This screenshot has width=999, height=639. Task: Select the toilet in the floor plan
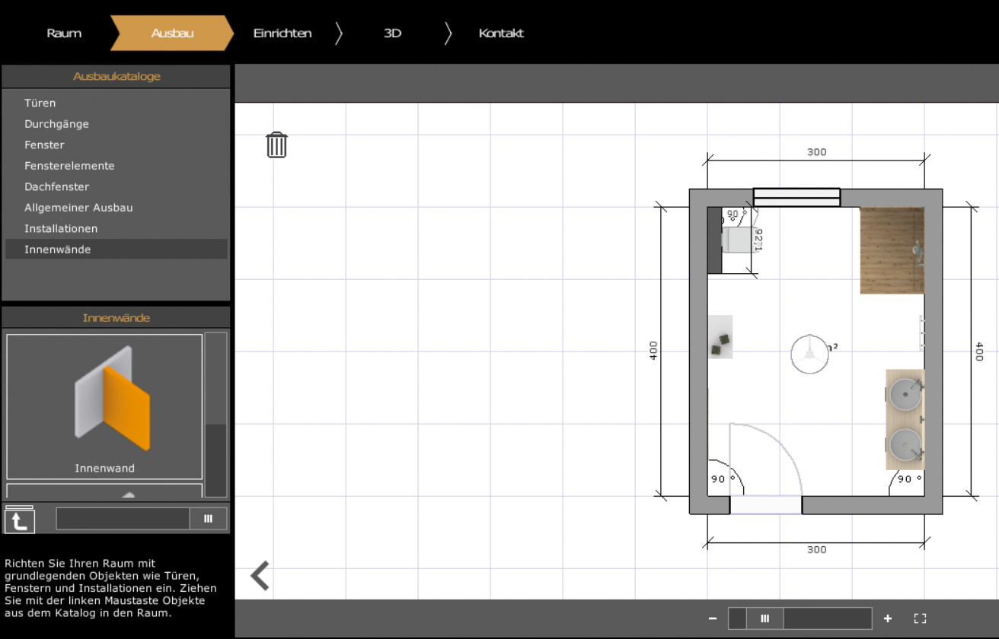[x=736, y=240]
